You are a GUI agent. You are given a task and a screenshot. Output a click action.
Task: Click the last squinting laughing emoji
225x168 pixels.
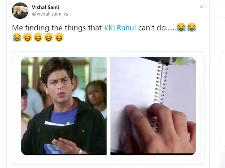(x=59, y=37)
